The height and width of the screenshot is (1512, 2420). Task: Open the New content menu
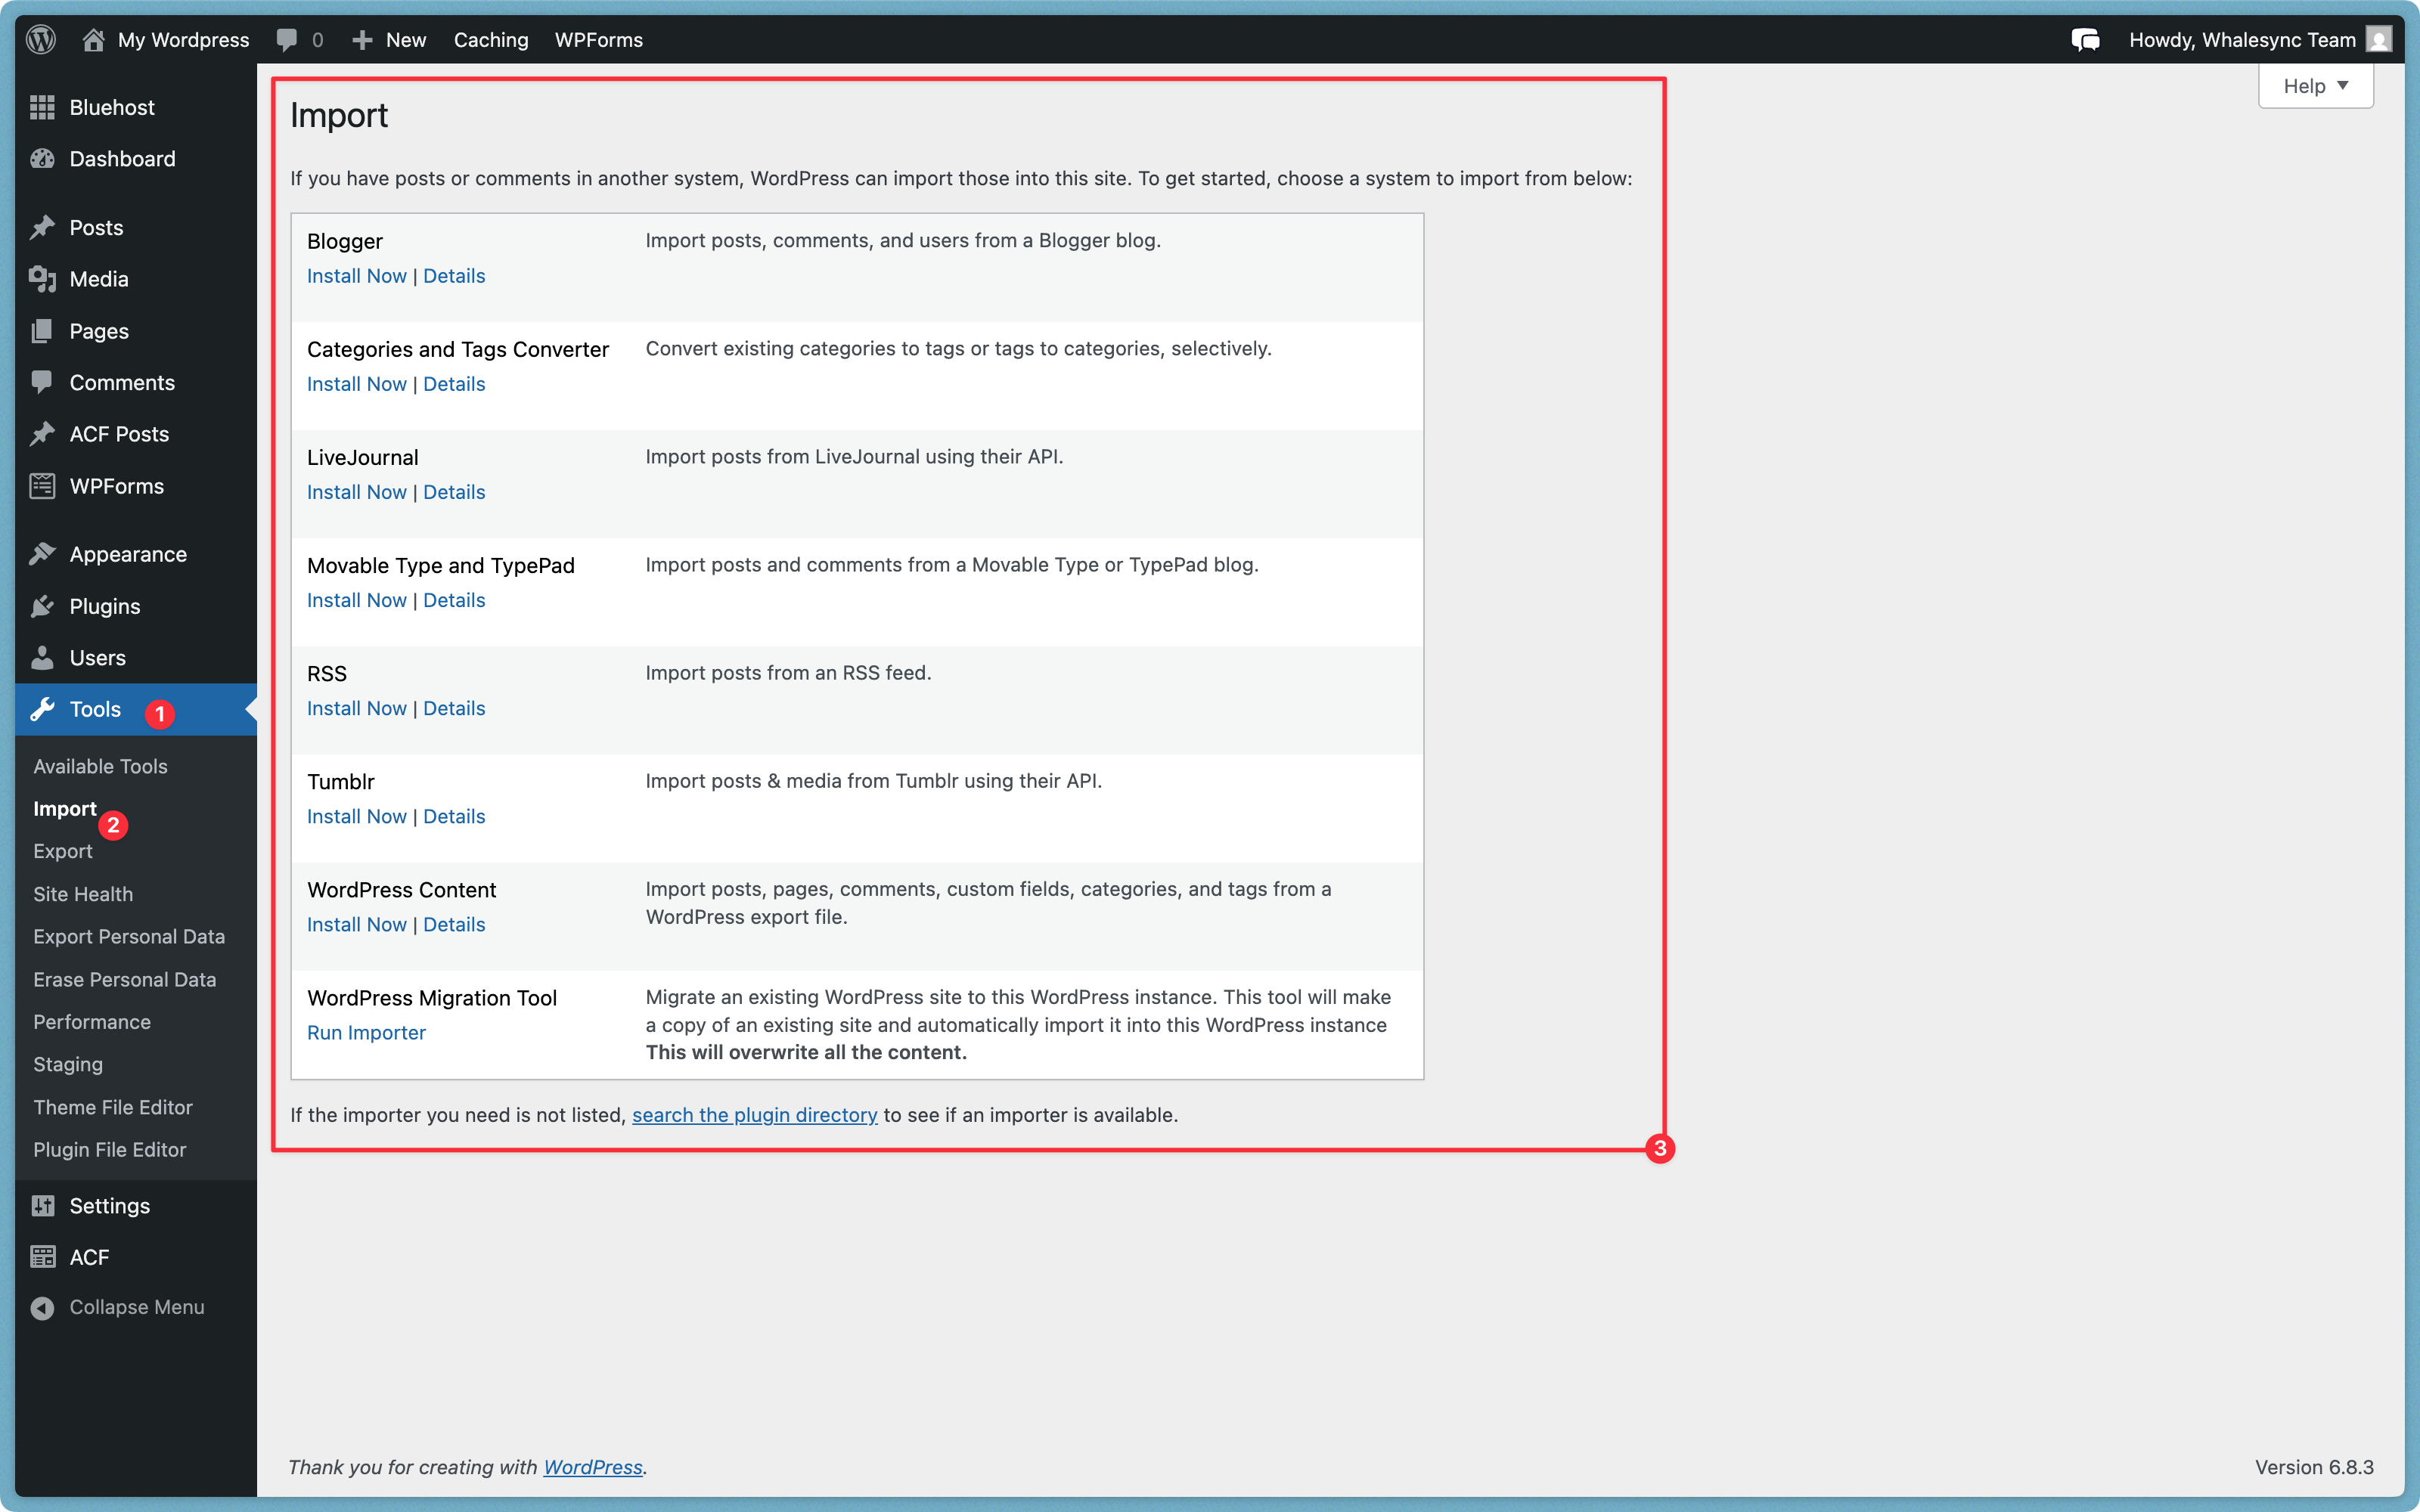[390, 40]
